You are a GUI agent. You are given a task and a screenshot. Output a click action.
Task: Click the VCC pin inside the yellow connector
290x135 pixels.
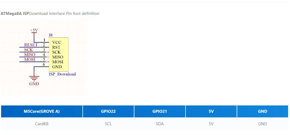coord(57,43)
